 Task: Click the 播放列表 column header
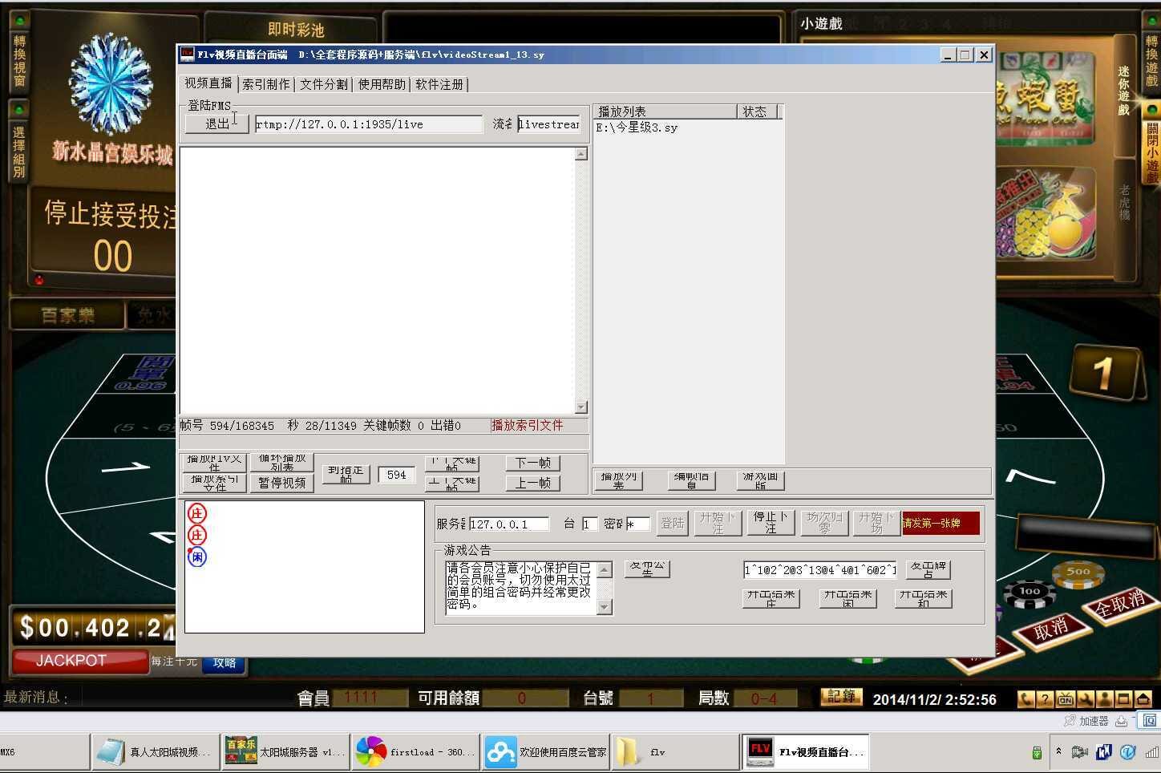pos(665,111)
